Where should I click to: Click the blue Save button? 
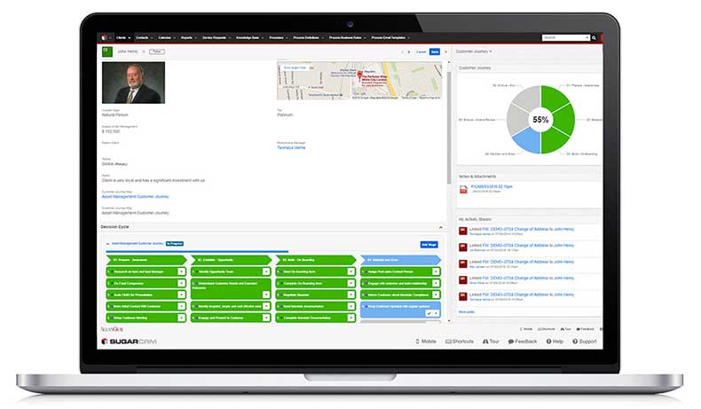[435, 51]
